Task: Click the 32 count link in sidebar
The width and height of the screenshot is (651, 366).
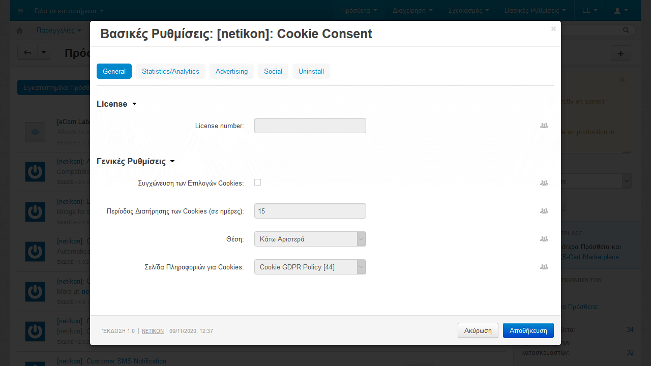Action: coord(630,352)
